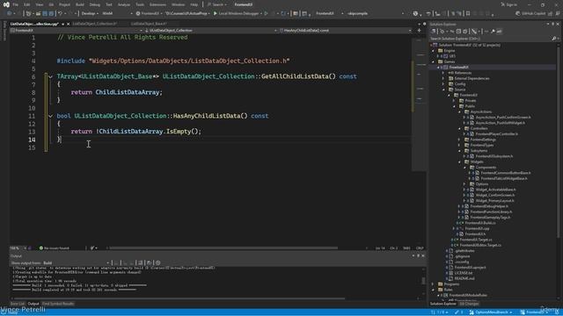Viewport: 563px width, 316px height.
Task: Open the -skipcompile arguments dropdown
Action: click(x=376, y=13)
